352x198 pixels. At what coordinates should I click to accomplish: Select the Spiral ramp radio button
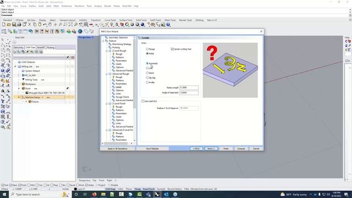pos(147,73)
